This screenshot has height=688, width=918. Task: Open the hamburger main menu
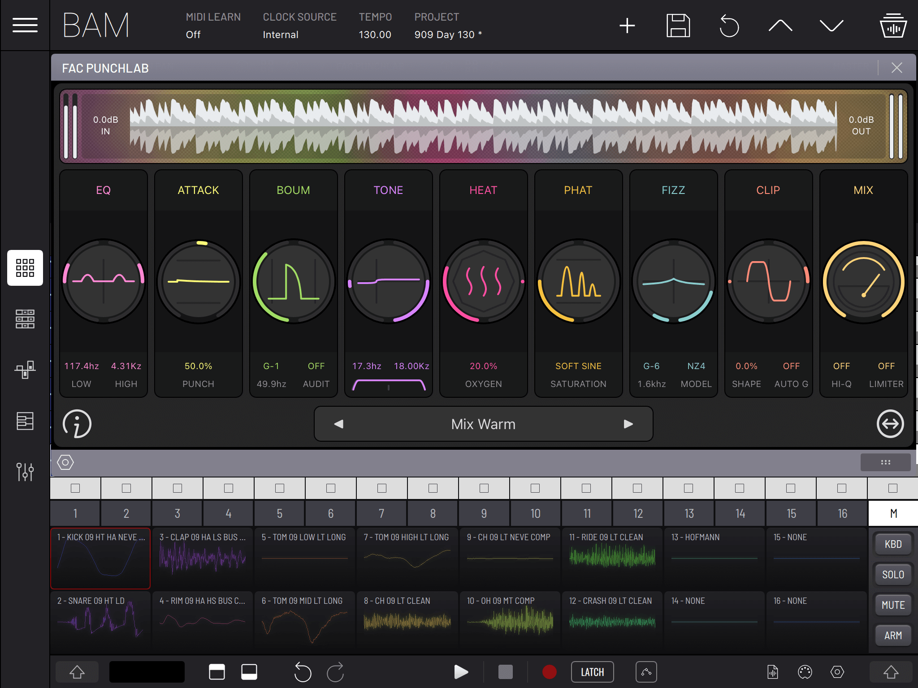click(x=25, y=25)
